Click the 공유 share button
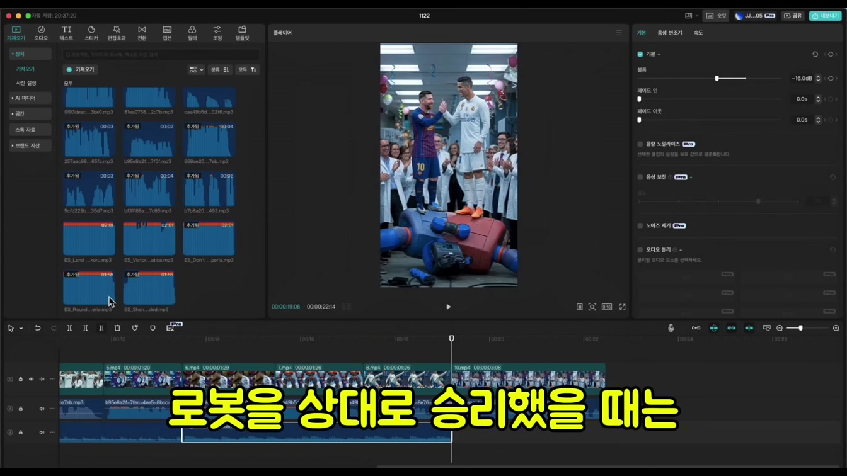This screenshot has height=476, width=847. pyautogui.click(x=793, y=16)
